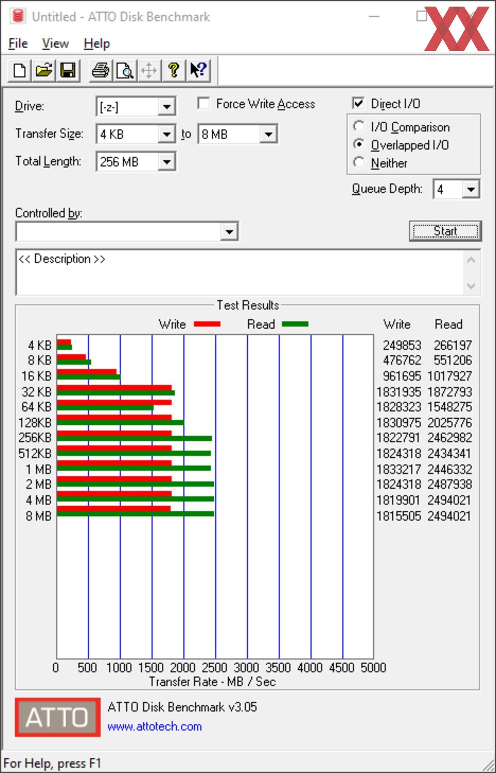The width and height of the screenshot is (496, 773).
Task: Open the Queue Depth dropdown
Action: (456, 189)
